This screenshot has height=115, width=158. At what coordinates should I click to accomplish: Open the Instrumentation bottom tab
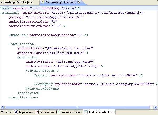pyautogui.click(x=69, y=112)
